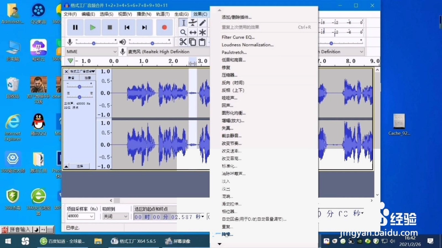Copy the selection with the copy icon
The width and height of the screenshot is (442, 248).
tap(193, 42)
